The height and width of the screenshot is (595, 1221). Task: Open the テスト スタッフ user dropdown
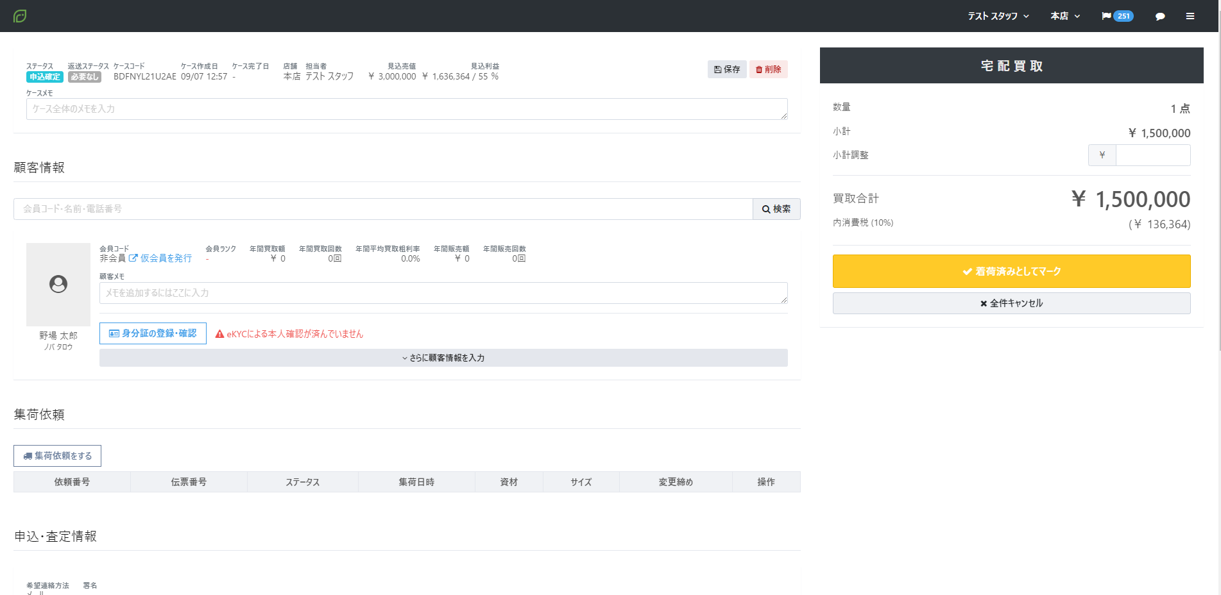tap(998, 16)
